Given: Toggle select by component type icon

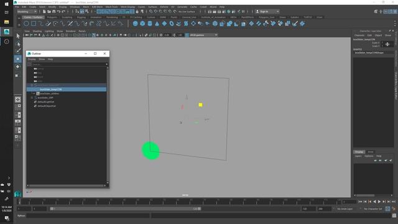Looking at the screenshot, I should 87,11.
